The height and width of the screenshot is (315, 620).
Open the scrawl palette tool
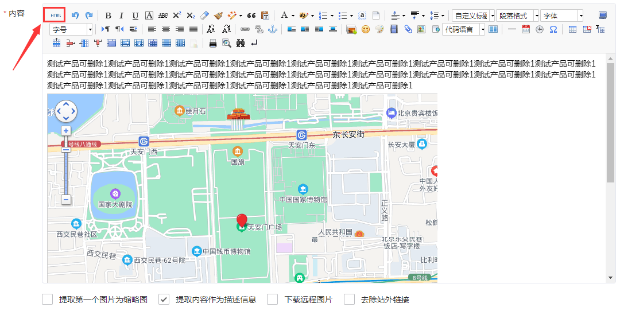pyautogui.click(x=379, y=29)
